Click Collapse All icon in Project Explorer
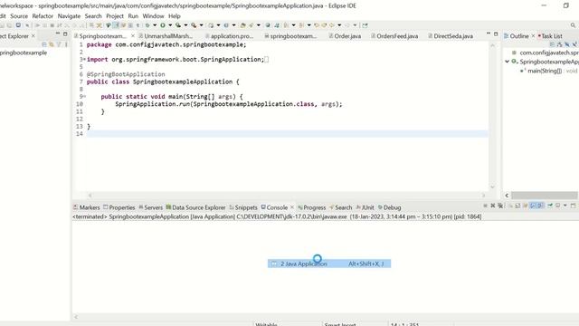The image size is (579, 326). 44,44
